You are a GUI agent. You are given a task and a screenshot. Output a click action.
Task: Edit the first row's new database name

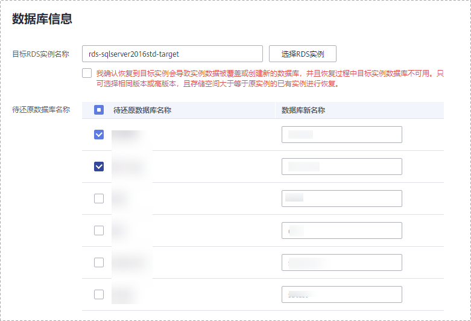click(341, 135)
